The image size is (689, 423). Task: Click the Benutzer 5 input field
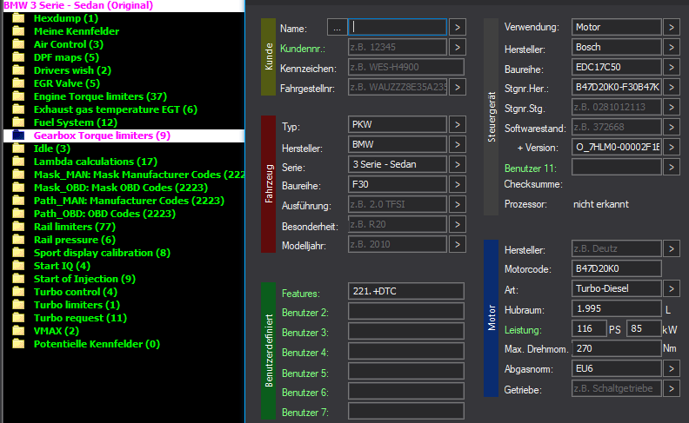point(406,371)
